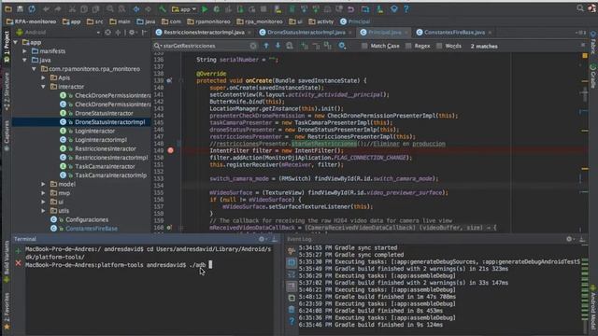Click the find search text field
The image size is (598, 336).
pos(205,46)
